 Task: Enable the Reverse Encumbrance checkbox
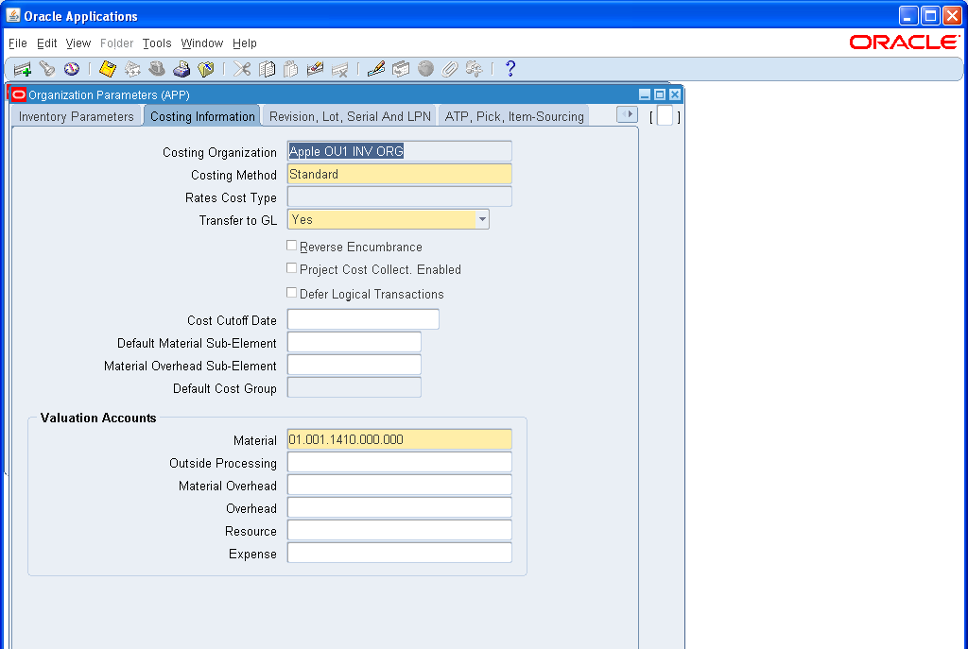[x=293, y=246]
